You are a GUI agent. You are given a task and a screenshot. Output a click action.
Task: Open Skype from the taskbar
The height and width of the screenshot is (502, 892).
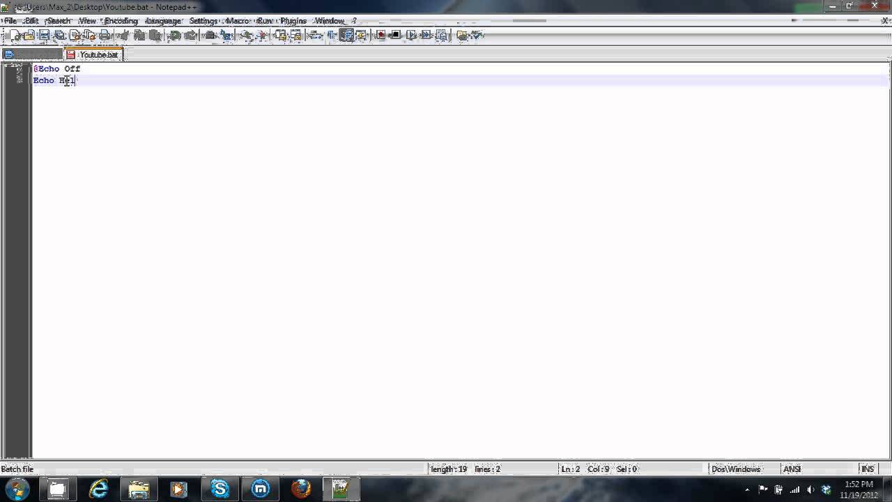click(x=220, y=489)
